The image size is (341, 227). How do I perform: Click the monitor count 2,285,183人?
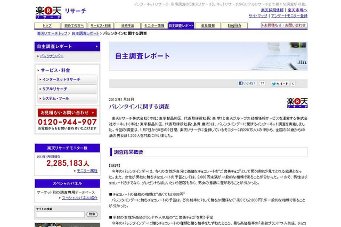68,163
